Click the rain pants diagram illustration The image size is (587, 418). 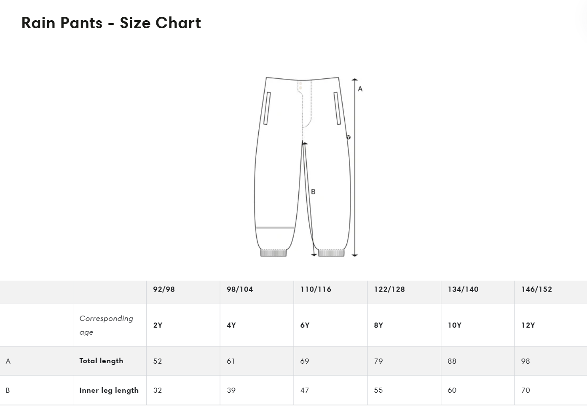click(x=303, y=166)
